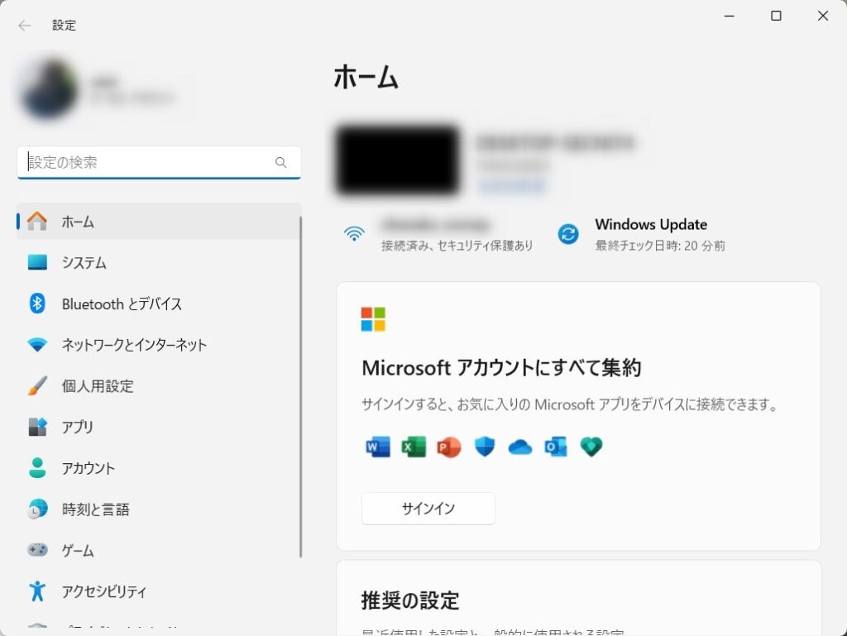Click the PowerPoint app icon
This screenshot has height=636, width=847.
(448, 447)
